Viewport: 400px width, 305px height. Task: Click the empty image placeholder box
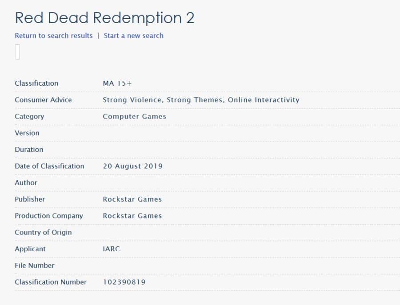click(x=17, y=52)
